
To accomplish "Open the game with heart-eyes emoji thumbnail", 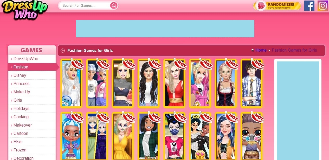I will pos(200,137).
